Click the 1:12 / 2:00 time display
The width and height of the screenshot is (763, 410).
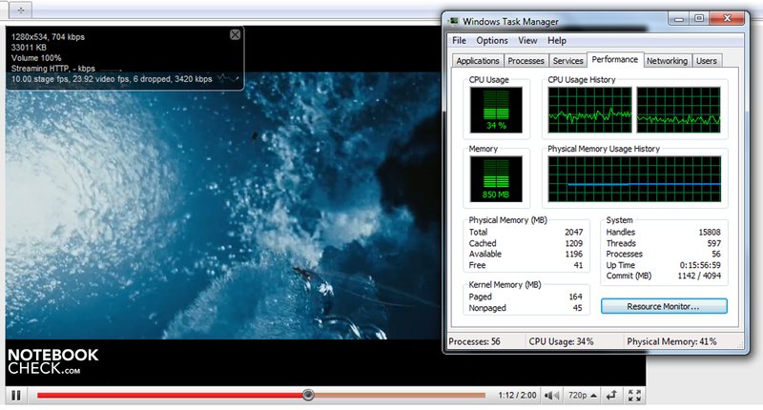tap(517, 396)
